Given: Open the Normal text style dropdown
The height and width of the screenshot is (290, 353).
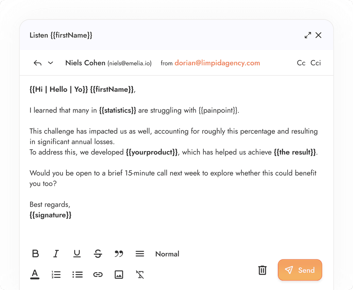Looking at the screenshot, I should pyautogui.click(x=167, y=254).
